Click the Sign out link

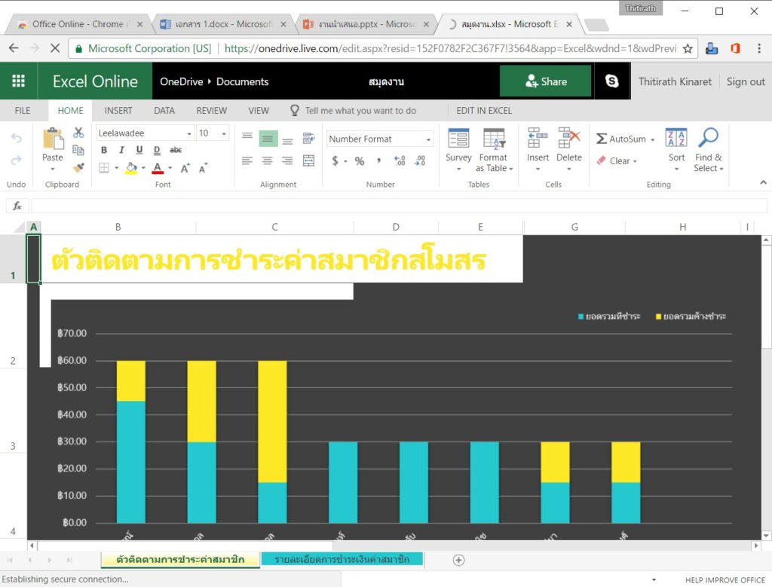click(x=745, y=81)
